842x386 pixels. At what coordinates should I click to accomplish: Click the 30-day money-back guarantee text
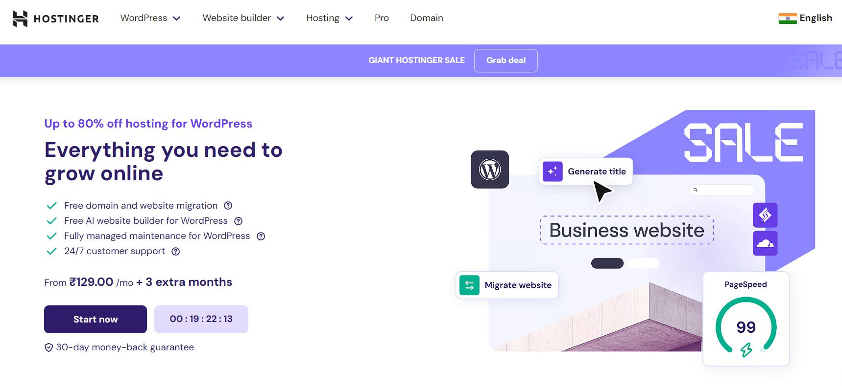(125, 347)
